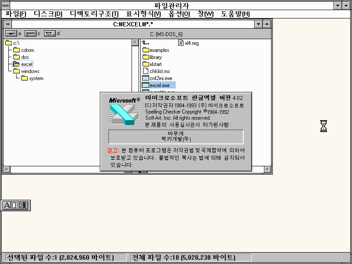Screen dimensions: 352x264
Task: Click licensed user box 아무개 럭키개발(주)
Action: point(176,136)
